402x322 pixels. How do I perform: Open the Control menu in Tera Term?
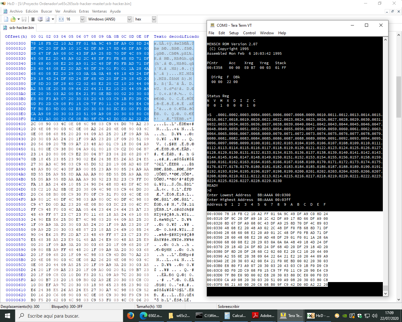click(249, 33)
